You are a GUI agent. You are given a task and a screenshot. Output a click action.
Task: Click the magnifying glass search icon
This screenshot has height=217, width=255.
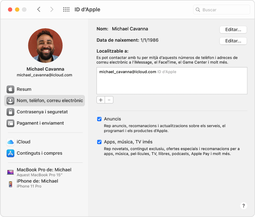[198, 10]
